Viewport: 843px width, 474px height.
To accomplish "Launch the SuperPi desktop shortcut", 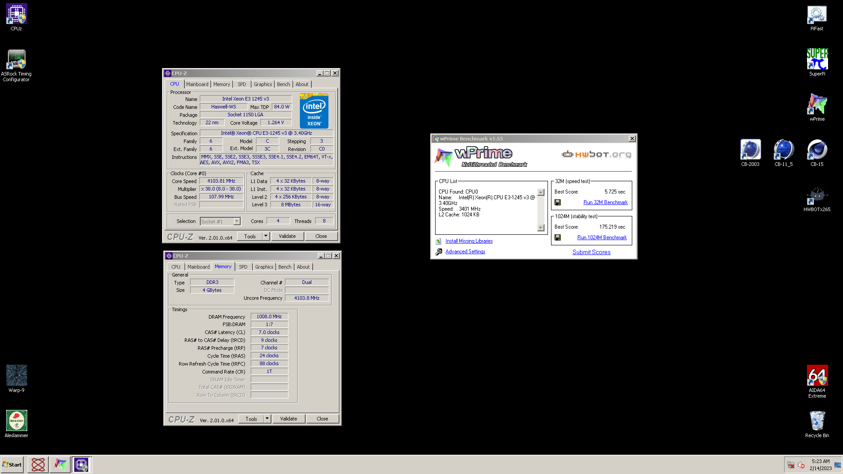I will [x=817, y=62].
